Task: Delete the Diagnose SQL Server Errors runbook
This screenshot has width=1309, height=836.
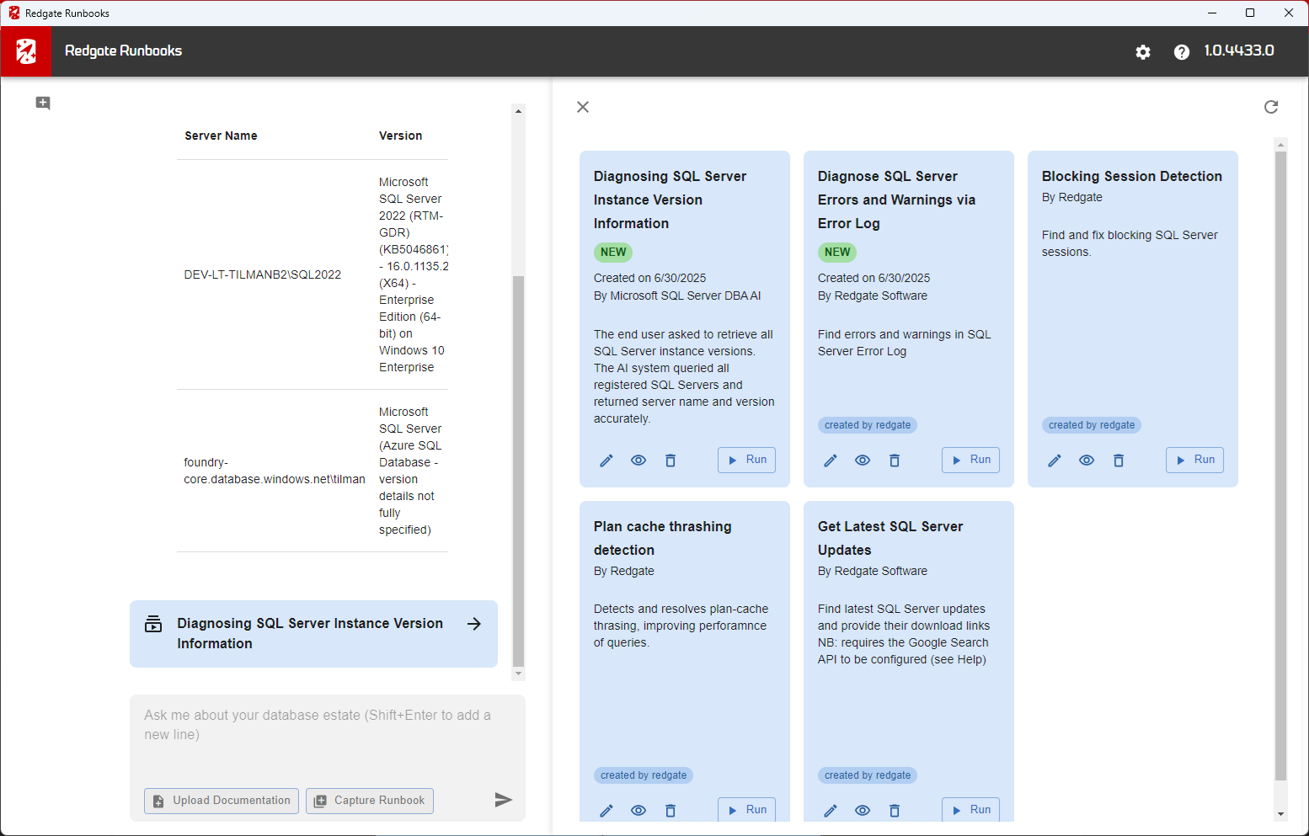Action: (x=895, y=461)
